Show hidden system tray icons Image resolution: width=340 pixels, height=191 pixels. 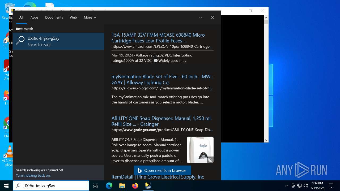(286, 186)
